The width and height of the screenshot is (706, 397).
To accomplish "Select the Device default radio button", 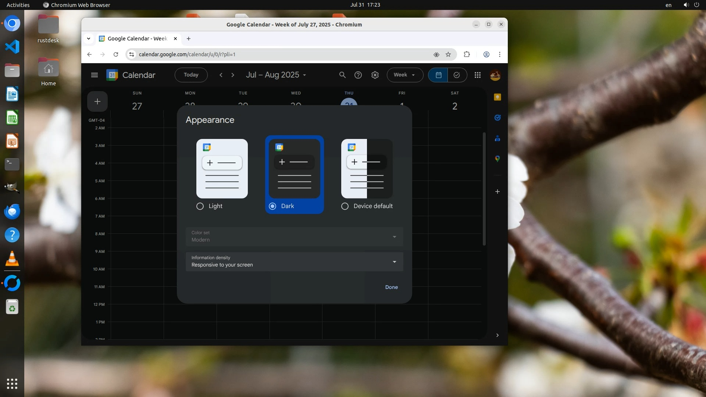I will [x=345, y=206].
